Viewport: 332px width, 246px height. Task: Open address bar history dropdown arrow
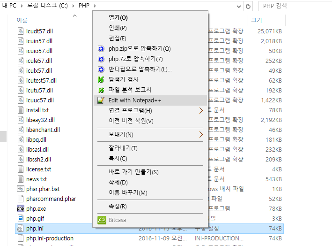(239, 7)
